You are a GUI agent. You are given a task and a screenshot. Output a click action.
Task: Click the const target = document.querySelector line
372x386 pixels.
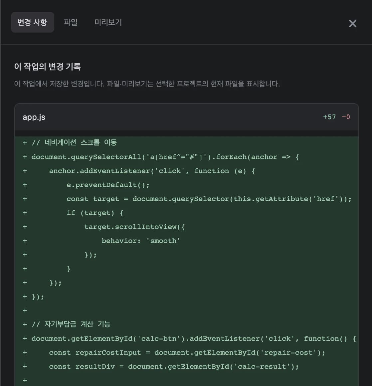tap(186, 199)
